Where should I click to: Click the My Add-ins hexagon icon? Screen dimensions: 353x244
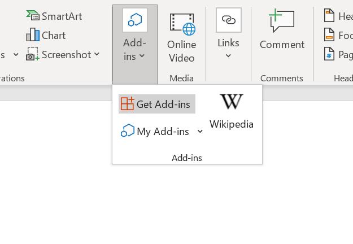128,131
